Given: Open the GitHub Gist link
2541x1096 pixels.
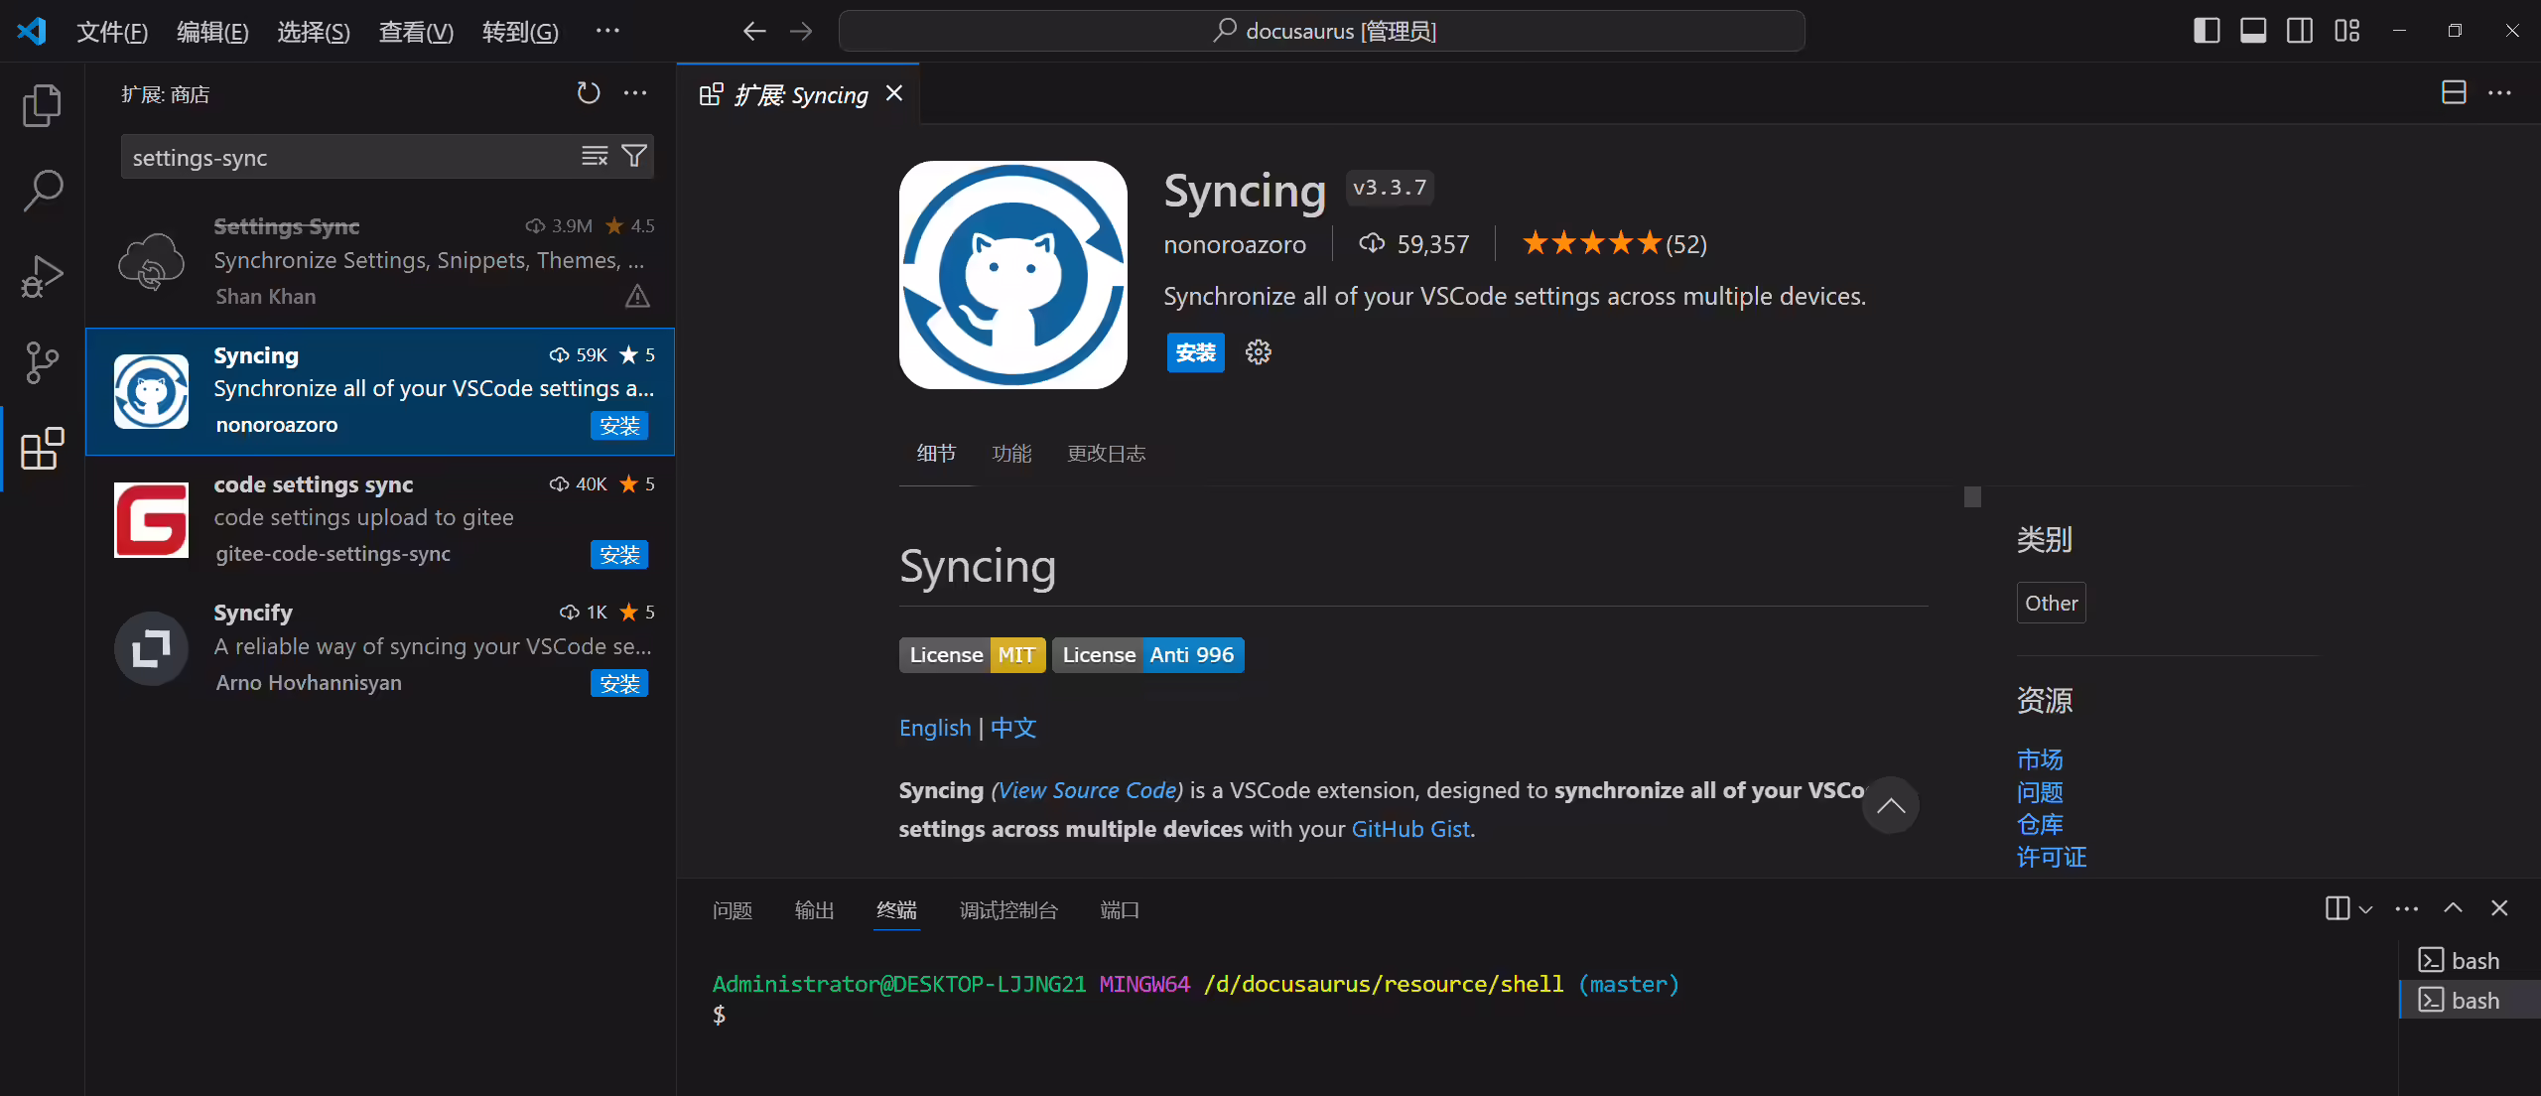Looking at the screenshot, I should click(x=1410, y=829).
